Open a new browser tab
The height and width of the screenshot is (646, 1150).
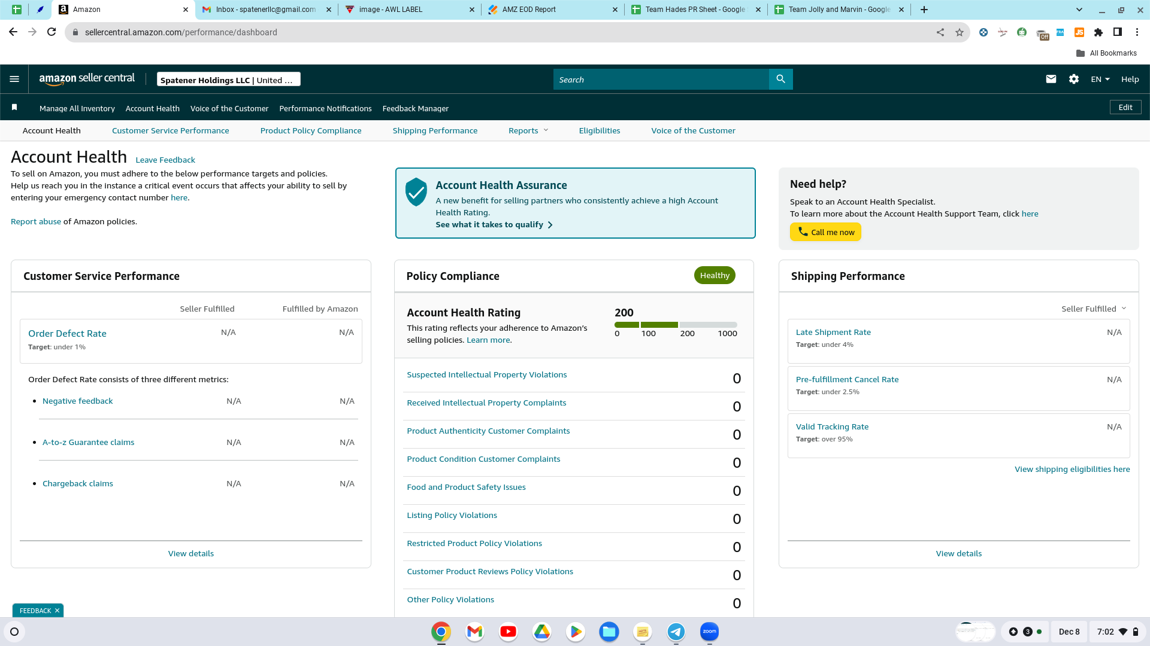click(924, 10)
